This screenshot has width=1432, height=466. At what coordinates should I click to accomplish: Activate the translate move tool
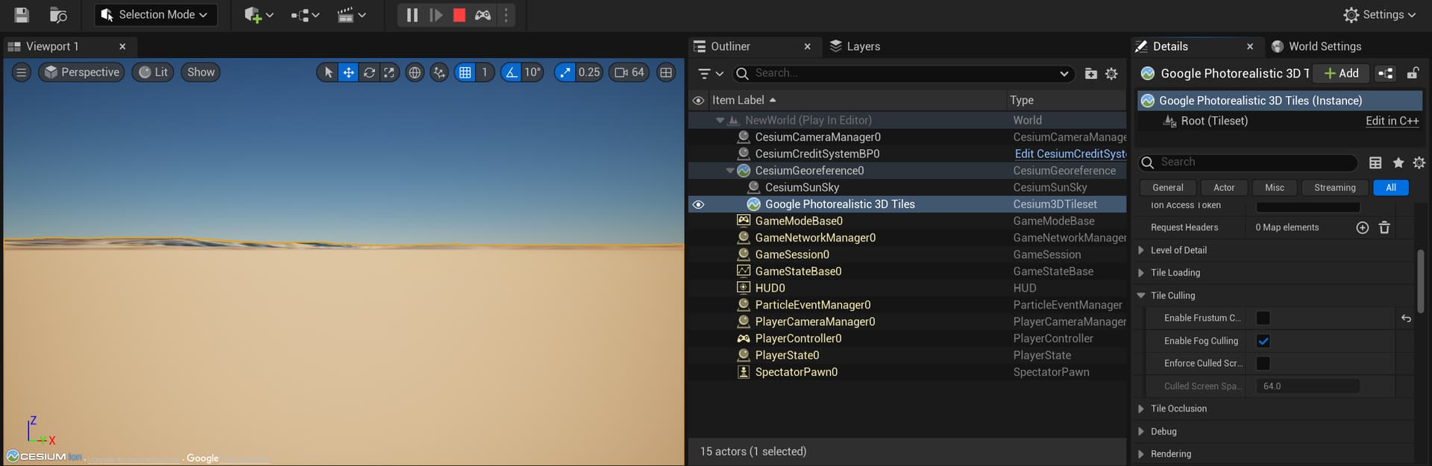click(x=348, y=72)
